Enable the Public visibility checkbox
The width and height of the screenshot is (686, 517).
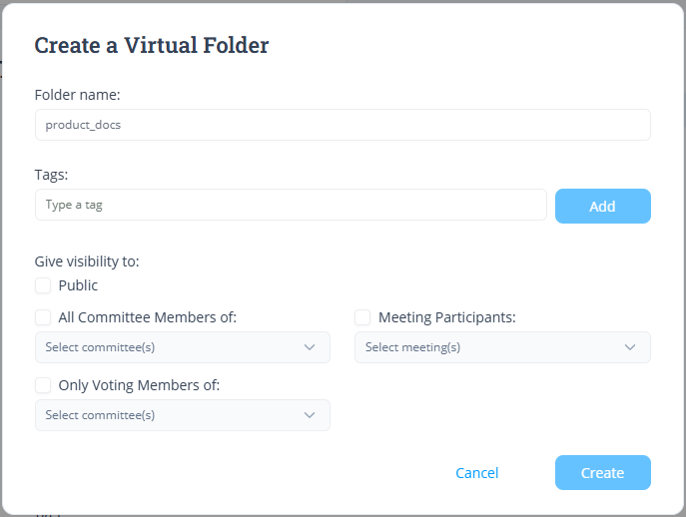point(43,285)
